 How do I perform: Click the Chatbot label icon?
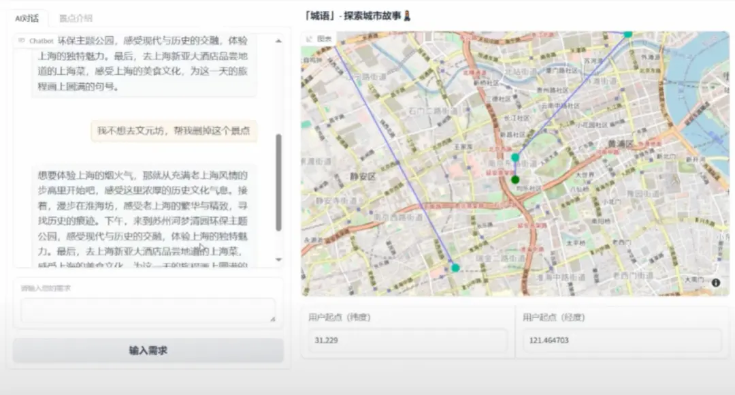click(21, 41)
